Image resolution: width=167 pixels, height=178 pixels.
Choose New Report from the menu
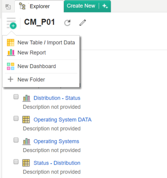(x=41, y=53)
